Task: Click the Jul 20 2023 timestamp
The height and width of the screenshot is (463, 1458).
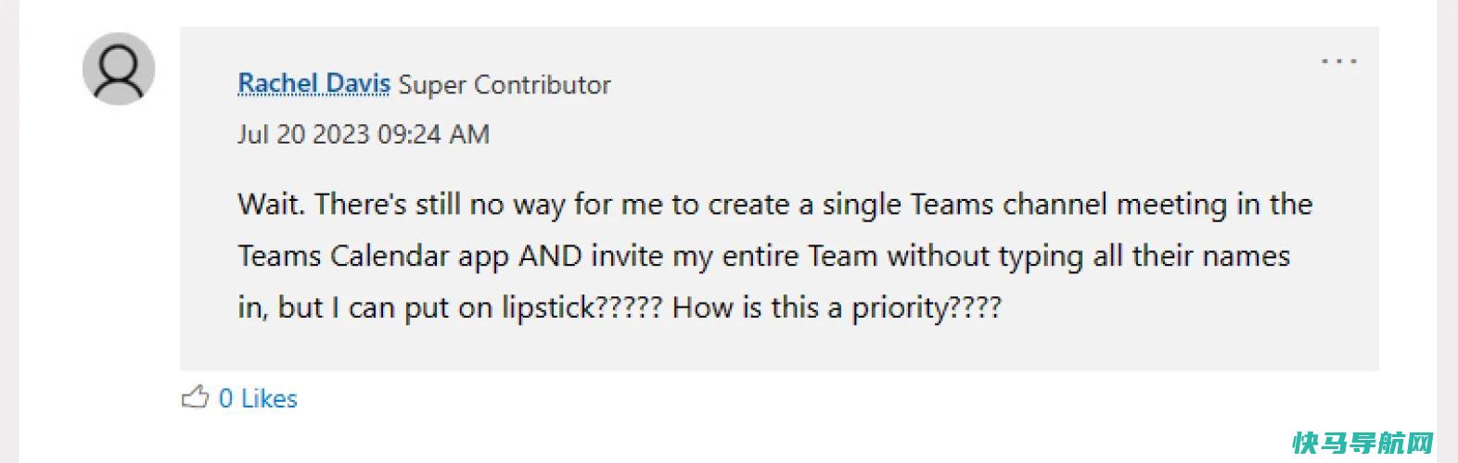Action: click(303, 134)
